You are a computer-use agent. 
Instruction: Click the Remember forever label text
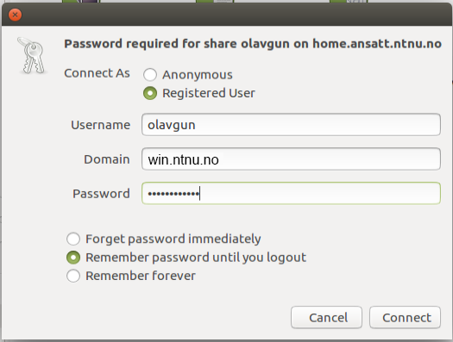coord(141,276)
